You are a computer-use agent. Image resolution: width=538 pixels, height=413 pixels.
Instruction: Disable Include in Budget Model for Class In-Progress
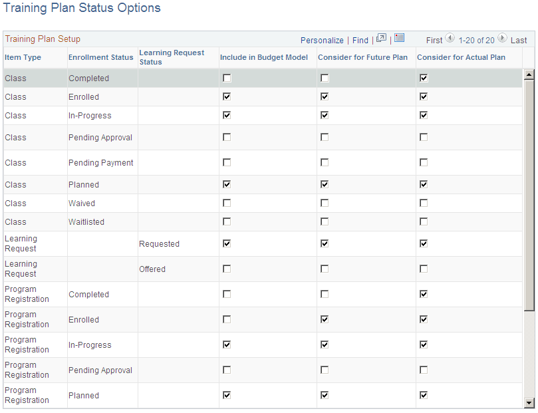pyautogui.click(x=227, y=115)
